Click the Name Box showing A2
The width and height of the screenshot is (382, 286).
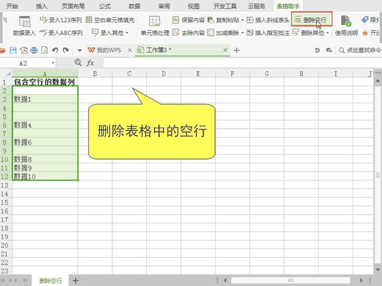tap(23, 63)
